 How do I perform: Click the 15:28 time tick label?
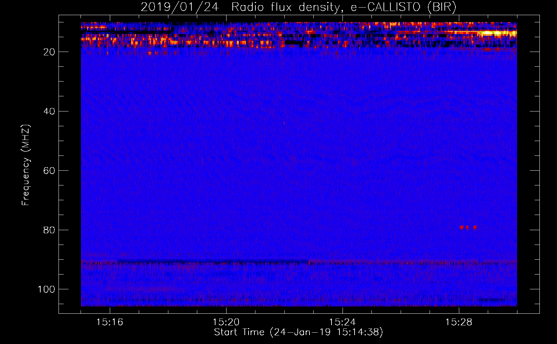tap(459, 322)
